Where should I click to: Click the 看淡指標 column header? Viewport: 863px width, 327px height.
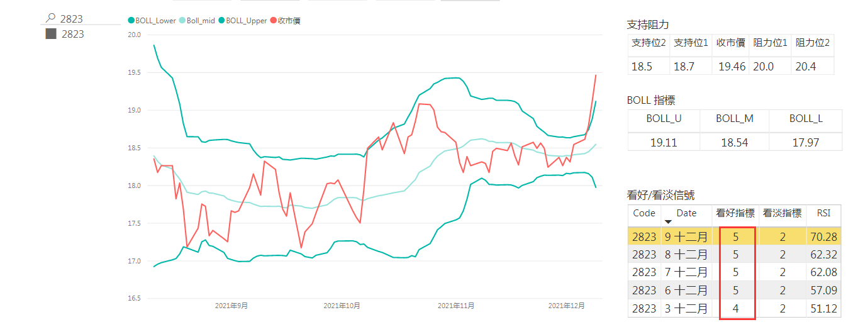[x=782, y=213]
